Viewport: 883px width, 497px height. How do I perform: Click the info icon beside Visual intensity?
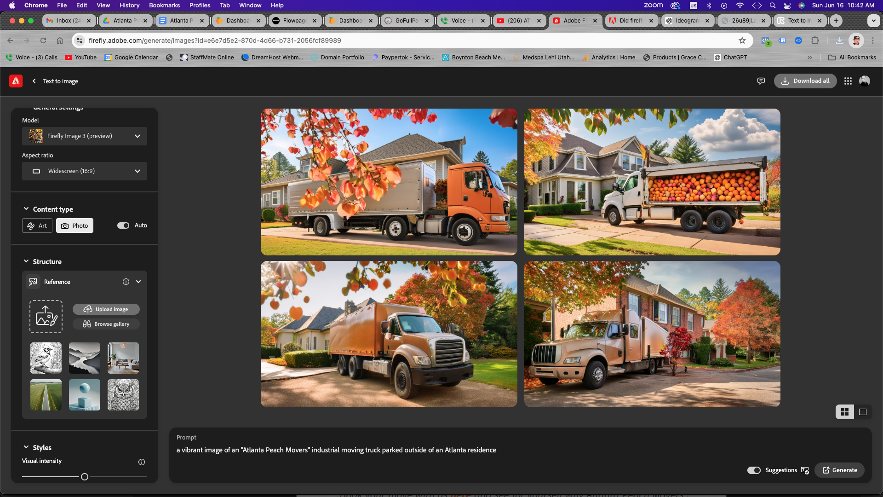pos(141,462)
